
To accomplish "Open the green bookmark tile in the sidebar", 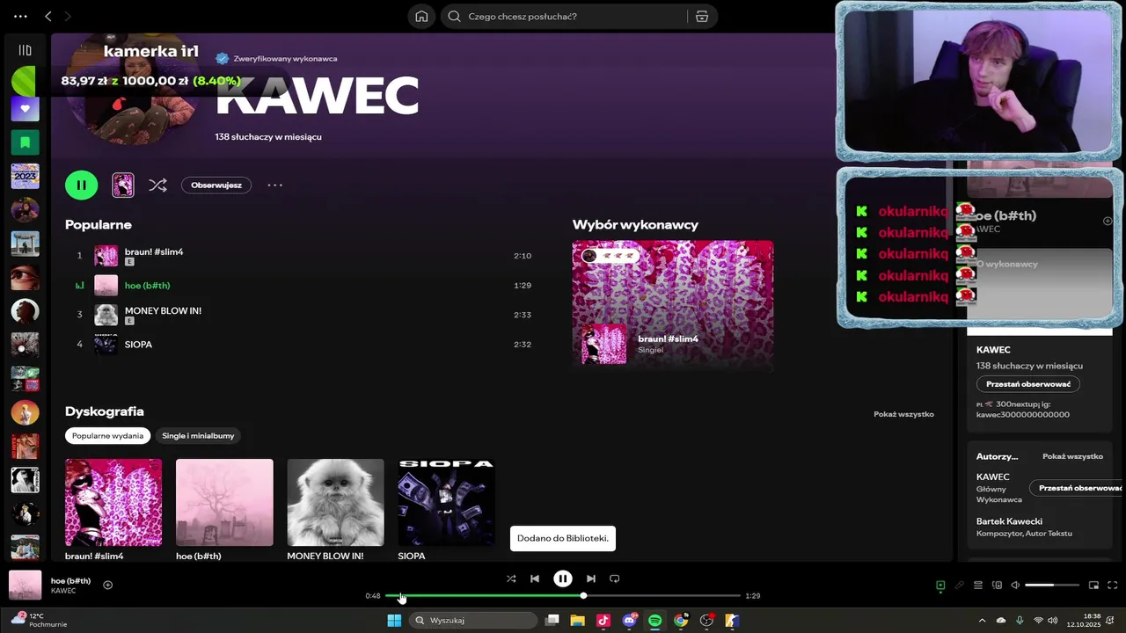I will 25,142.
